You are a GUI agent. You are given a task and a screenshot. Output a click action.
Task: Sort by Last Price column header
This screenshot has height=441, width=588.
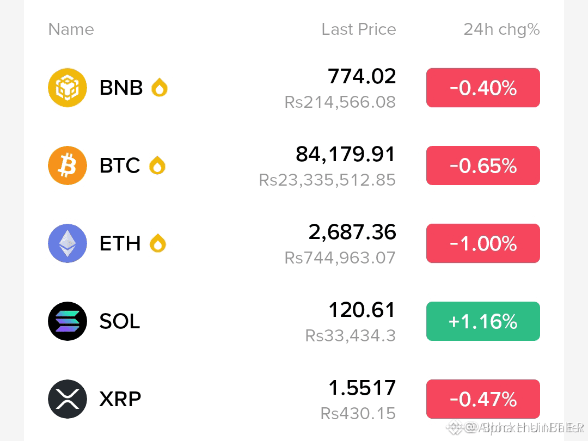pyautogui.click(x=359, y=29)
